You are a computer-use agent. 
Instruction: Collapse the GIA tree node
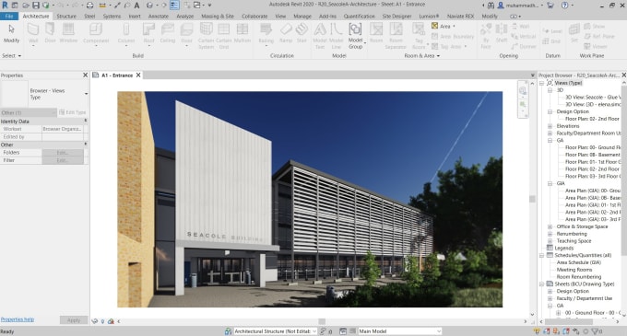coord(550,183)
